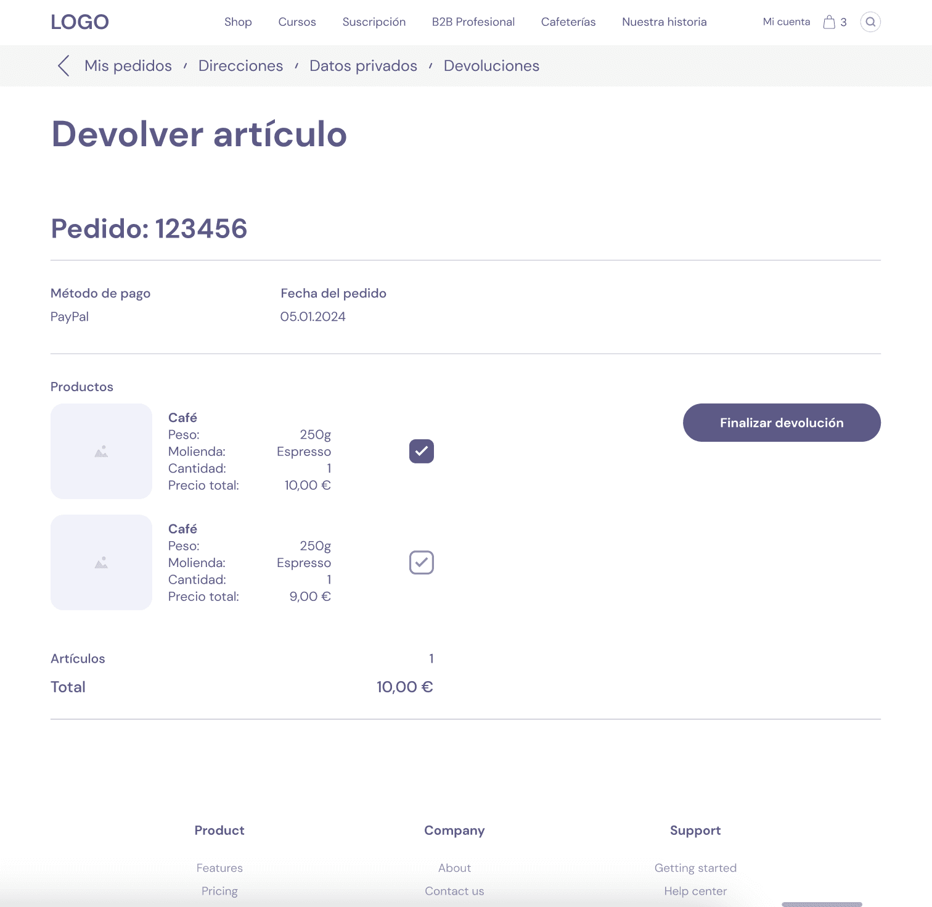Open Getting started footer link
932x907 pixels.
(x=695, y=868)
